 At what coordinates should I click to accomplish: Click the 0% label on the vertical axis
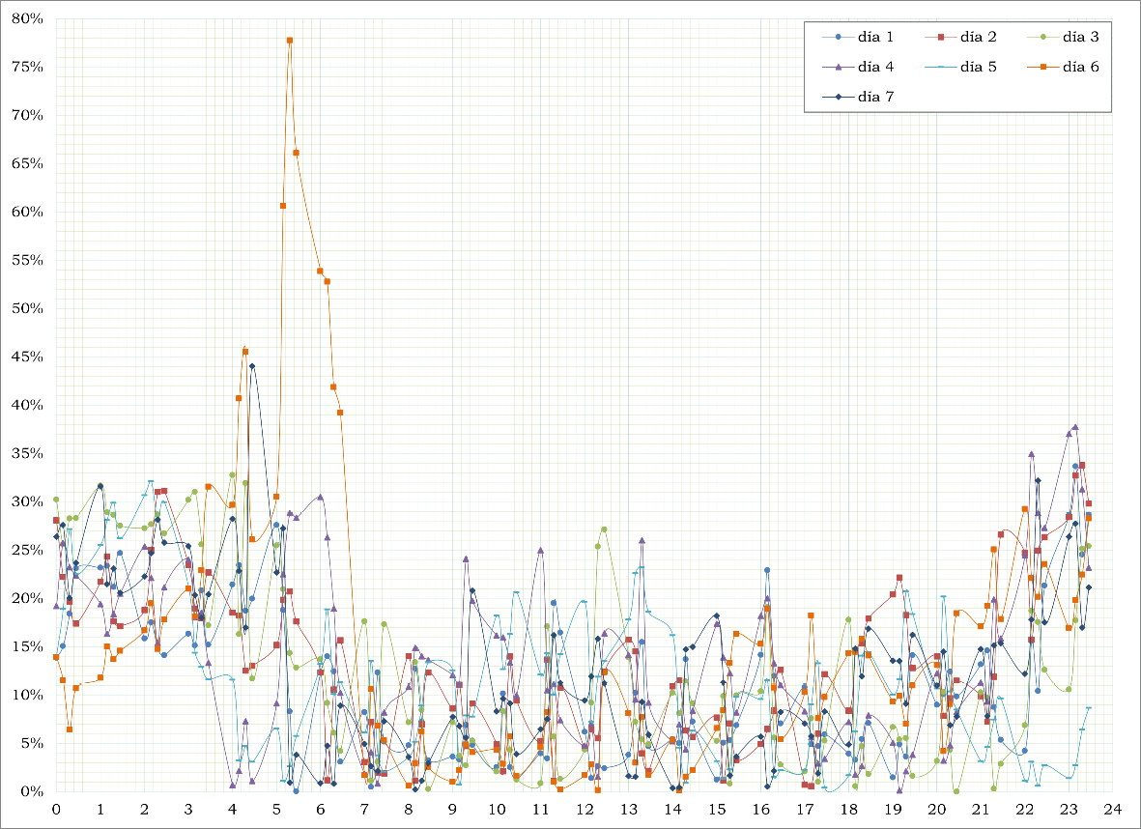(x=31, y=792)
